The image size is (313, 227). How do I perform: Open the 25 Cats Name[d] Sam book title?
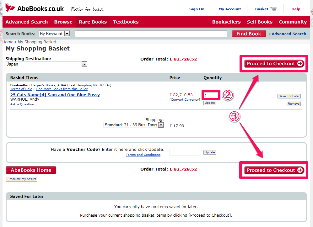pos(55,95)
